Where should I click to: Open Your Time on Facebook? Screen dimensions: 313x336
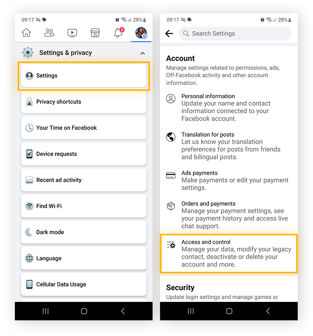(x=84, y=128)
